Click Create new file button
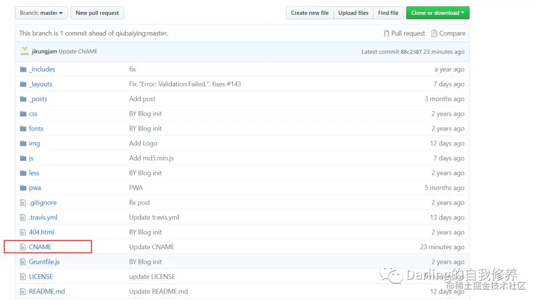The image size is (535, 300). click(x=310, y=13)
